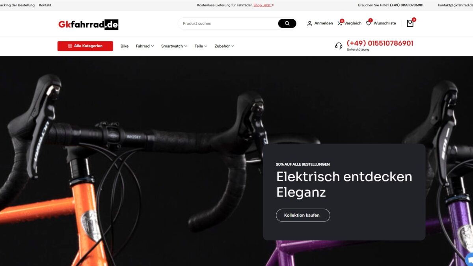
Task: Expand the Zubehör dropdown menu
Action: (224, 46)
